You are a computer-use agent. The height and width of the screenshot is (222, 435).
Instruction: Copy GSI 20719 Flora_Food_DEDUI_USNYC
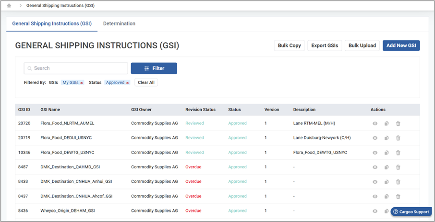[387, 138]
